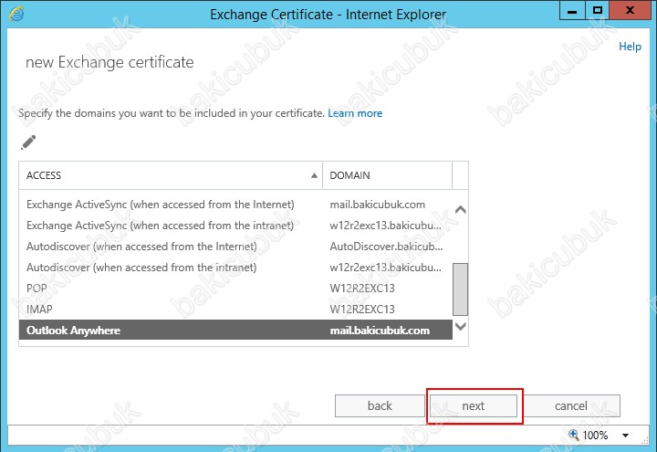Click the list scroll down arrow
Image resolution: width=657 pixels, height=452 pixels.
click(x=461, y=326)
